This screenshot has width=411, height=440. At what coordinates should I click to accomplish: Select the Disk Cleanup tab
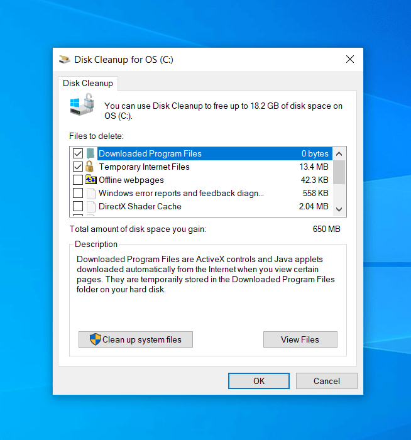click(88, 83)
